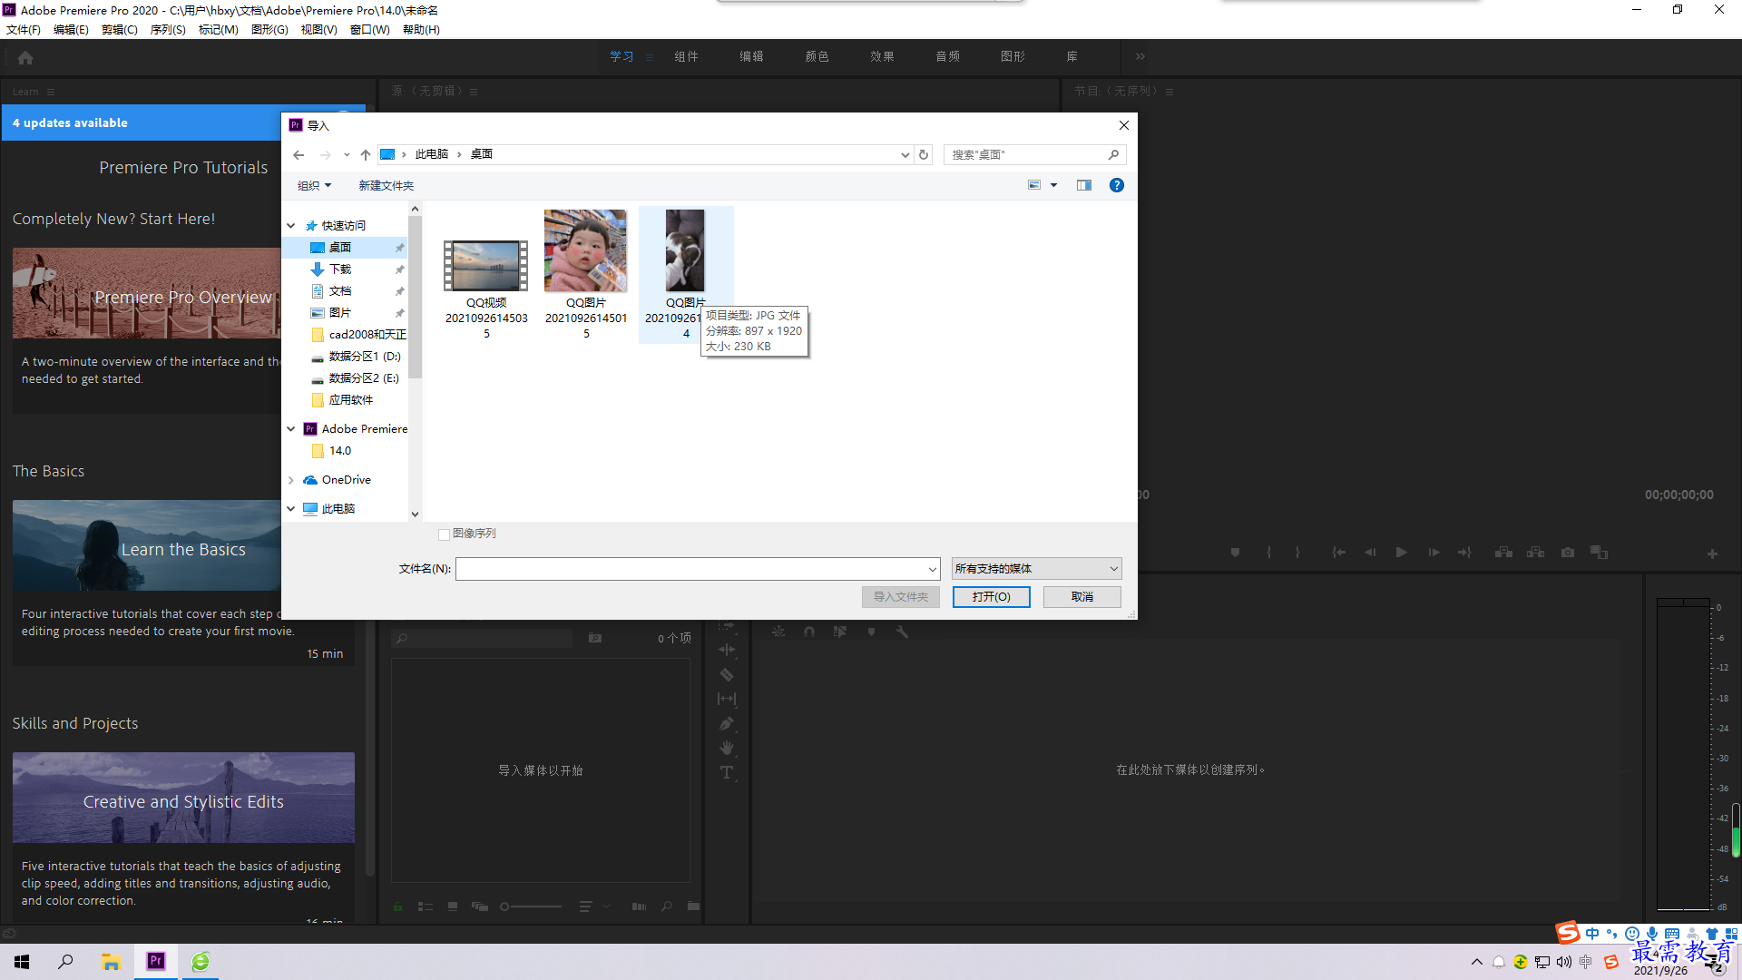Open the Learn the Basics tutorial card

pyautogui.click(x=146, y=546)
